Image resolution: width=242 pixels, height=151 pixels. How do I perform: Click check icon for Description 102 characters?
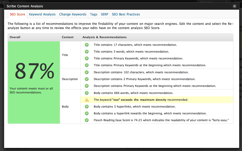[87, 72]
